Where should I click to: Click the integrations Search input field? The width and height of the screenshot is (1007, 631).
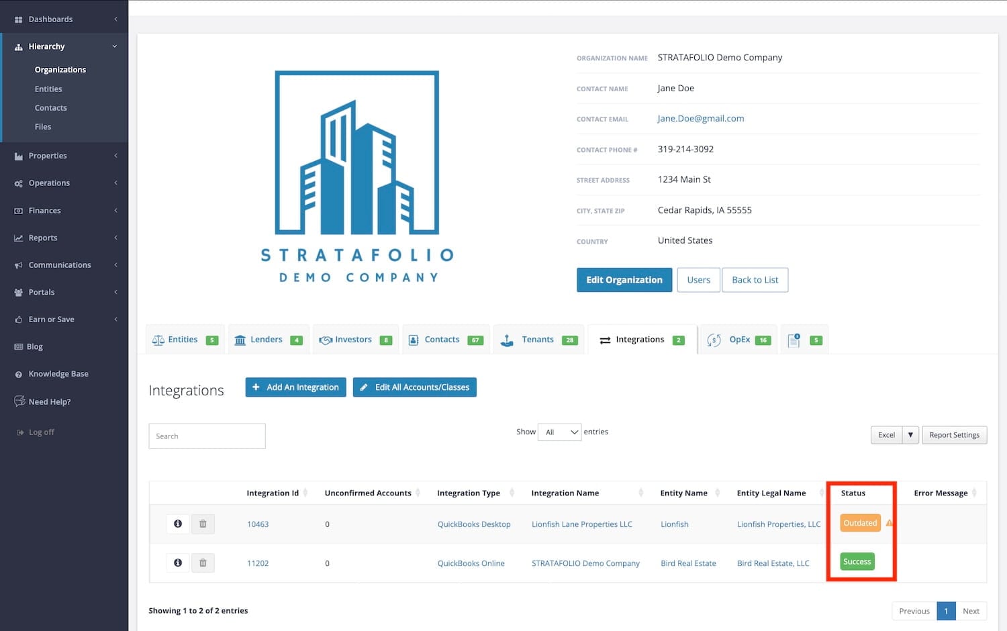pyautogui.click(x=207, y=436)
